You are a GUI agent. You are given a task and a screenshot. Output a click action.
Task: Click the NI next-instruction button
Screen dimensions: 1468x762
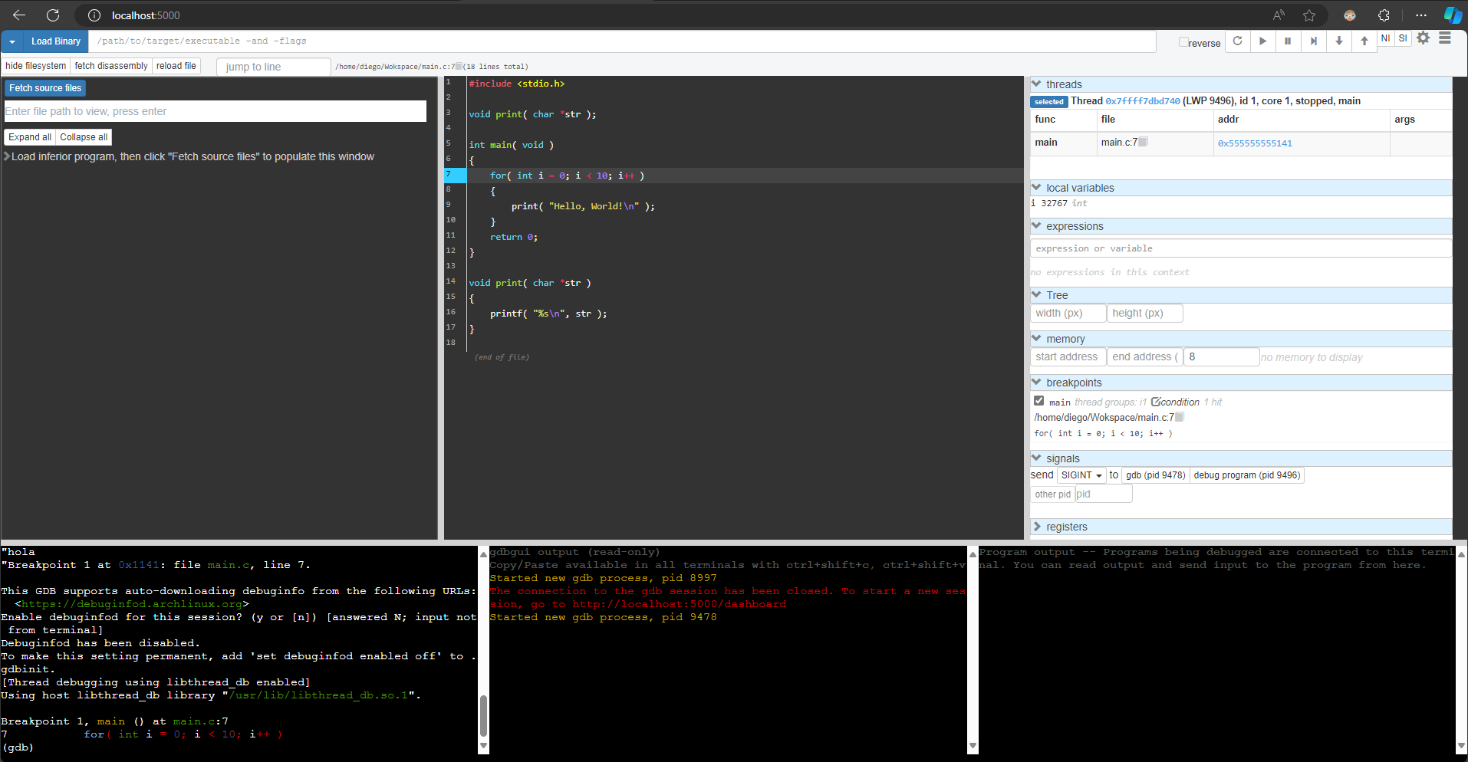click(x=1385, y=38)
